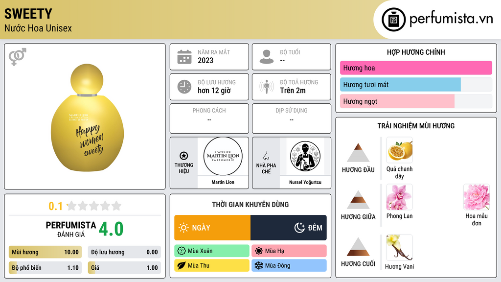
Task: Open the Martin Lion brand logo
Action: [223, 156]
